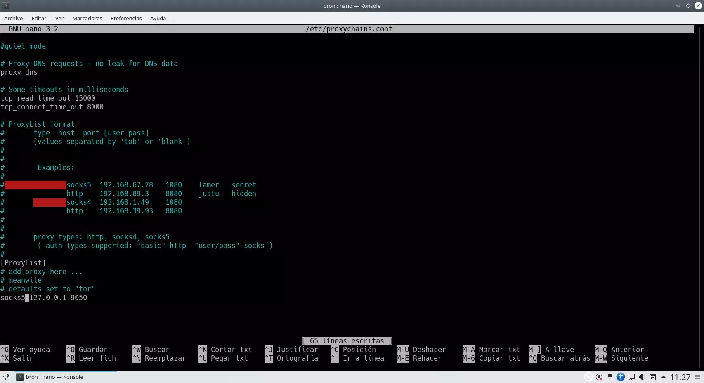Image resolution: width=704 pixels, height=383 pixels.
Task: Click the network disconnected tray icon
Action: tap(588, 377)
